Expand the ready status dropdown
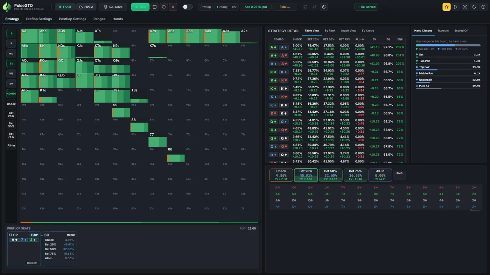 click(227, 7)
